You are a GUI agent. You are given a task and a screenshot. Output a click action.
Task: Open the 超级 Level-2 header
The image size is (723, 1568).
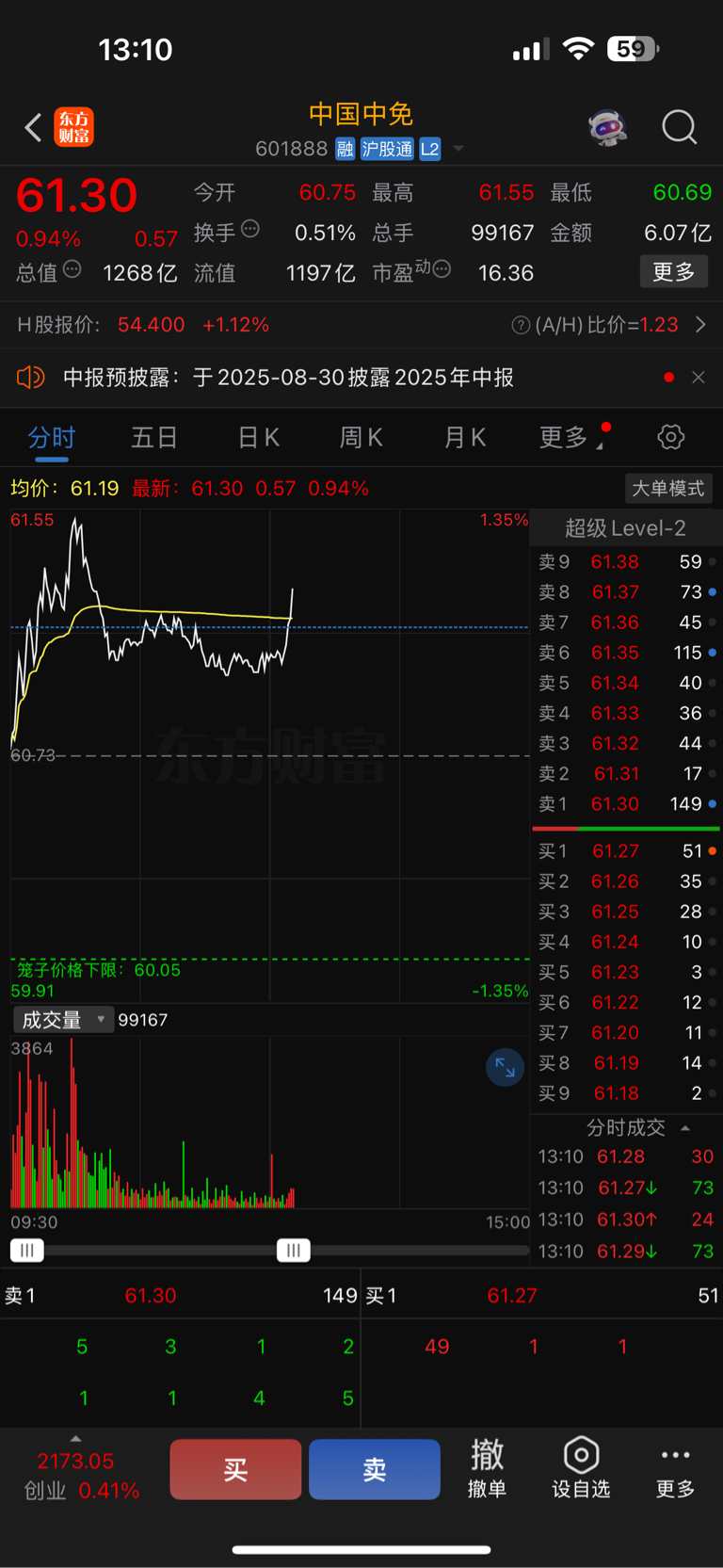pos(625,528)
